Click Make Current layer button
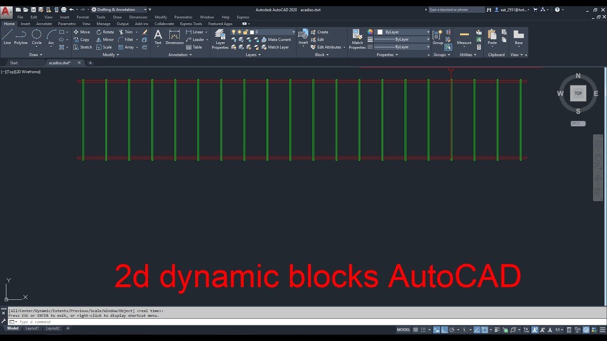This screenshot has width=607, height=341. click(276, 40)
